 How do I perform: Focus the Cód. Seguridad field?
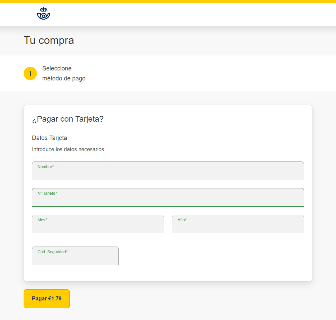(x=75, y=258)
